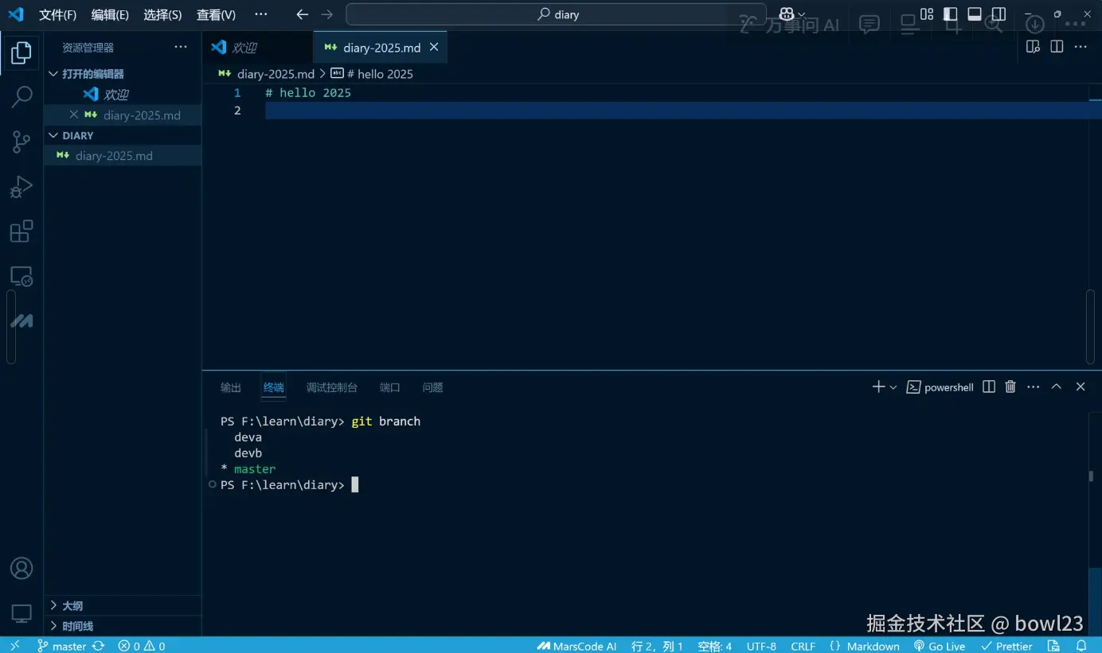Screen dimensions: 1102x653
Task: Create a new terminal with plus icon
Action: pyautogui.click(x=878, y=387)
